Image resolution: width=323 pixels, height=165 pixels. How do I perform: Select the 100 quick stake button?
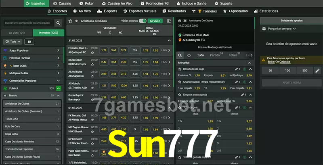tap(287, 71)
